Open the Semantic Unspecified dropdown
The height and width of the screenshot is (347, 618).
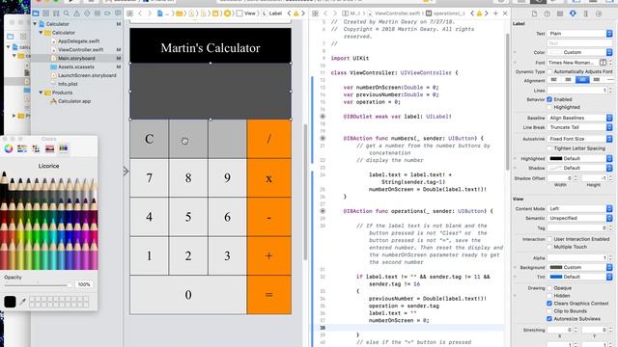pos(579,218)
